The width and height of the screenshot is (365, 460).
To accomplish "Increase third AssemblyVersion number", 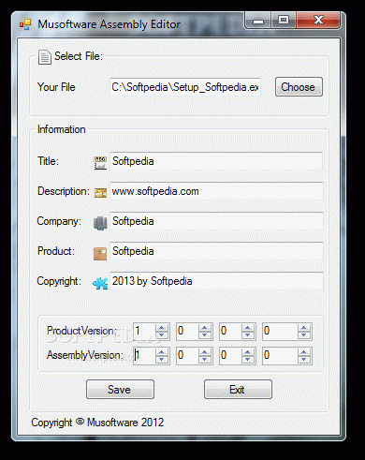I will point(248,352).
